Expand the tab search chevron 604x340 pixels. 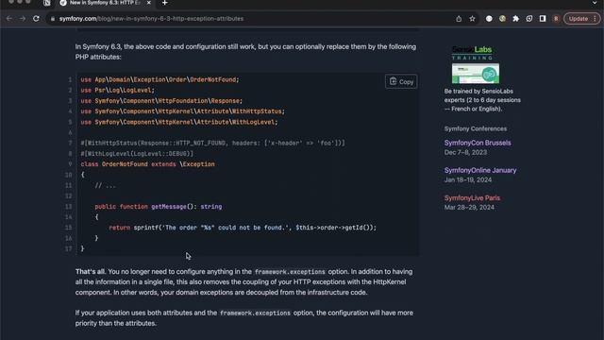595,3
